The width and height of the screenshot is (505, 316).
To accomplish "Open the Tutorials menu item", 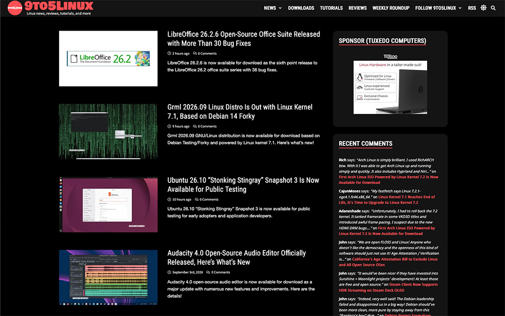I will pos(331,8).
